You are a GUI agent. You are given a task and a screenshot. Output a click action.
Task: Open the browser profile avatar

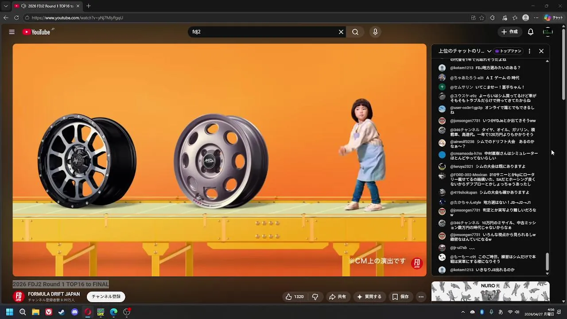(x=526, y=18)
